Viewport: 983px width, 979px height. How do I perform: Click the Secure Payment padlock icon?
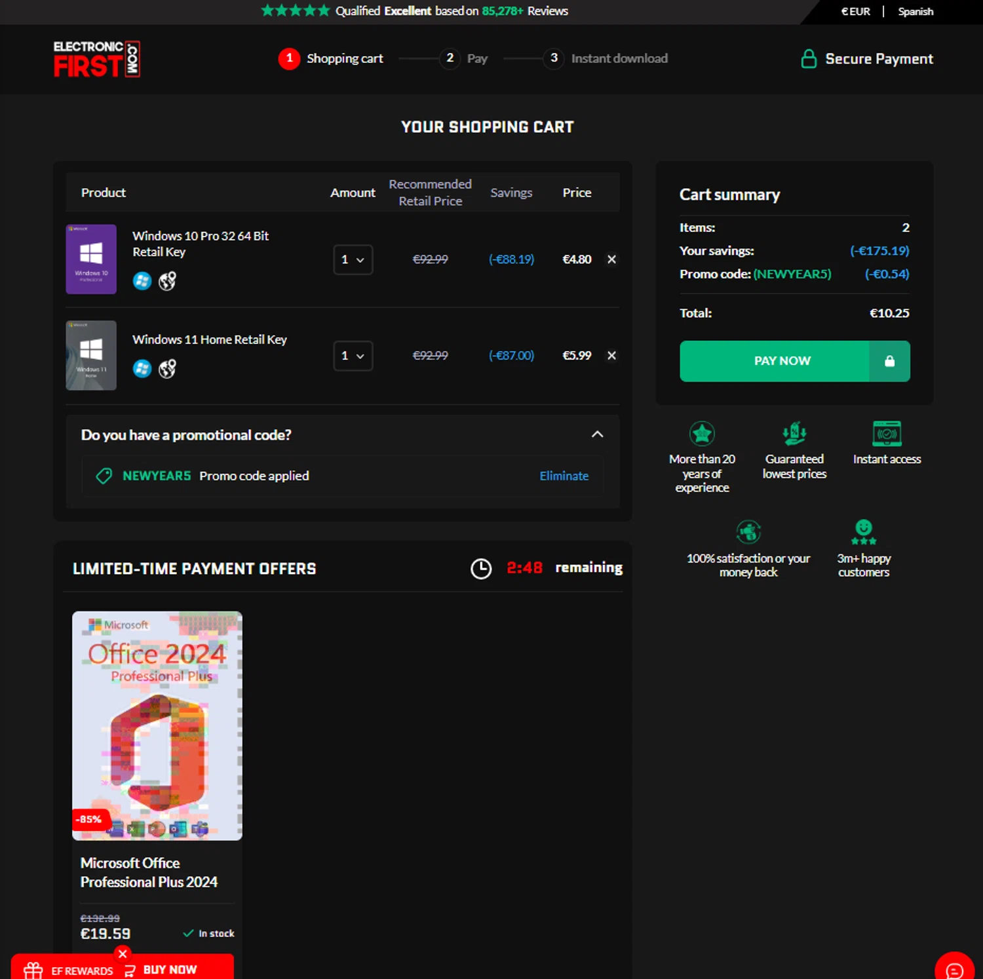pos(809,59)
